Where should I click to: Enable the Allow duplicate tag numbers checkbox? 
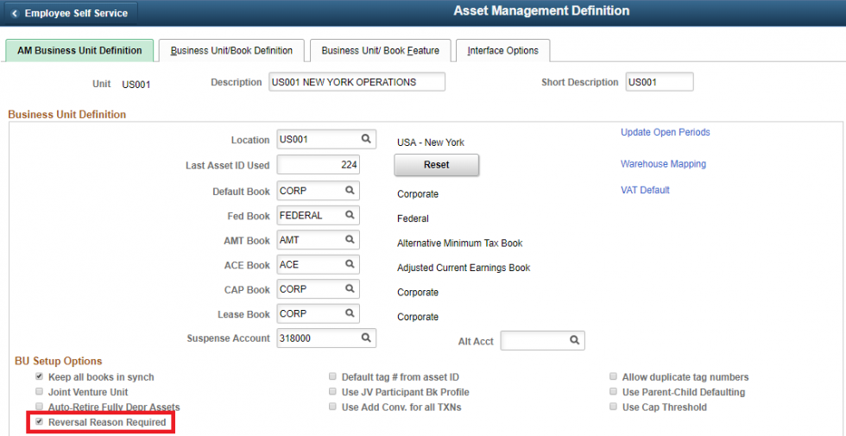click(x=613, y=377)
